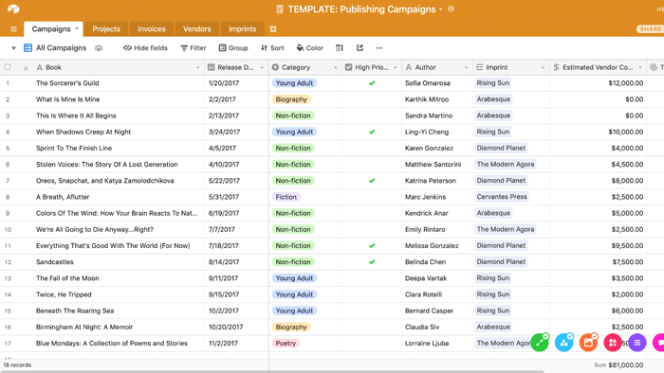Switch to the Projects tab
This screenshot has width=664, height=373.
click(x=106, y=29)
